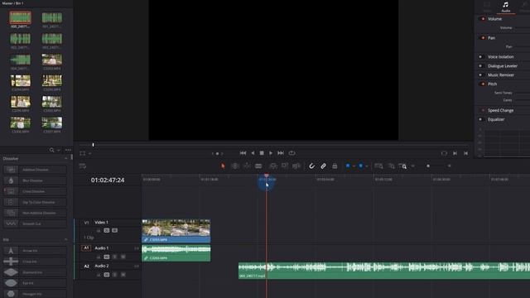Expand the Voice Isolation section label
The image size is (530, 298).
(x=500, y=57)
